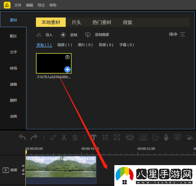The image size is (196, 186).
Task: Filter by 音频 (0)
Action: tap(106, 45)
